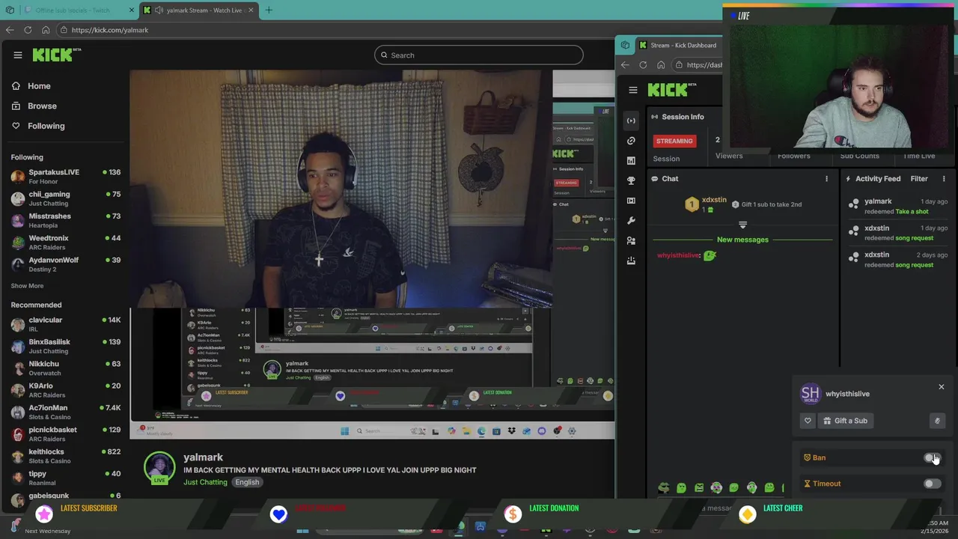The height and width of the screenshot is (539, 958).
Task: Click the Home icon in Kick sidebar
Action: point(16,86)
